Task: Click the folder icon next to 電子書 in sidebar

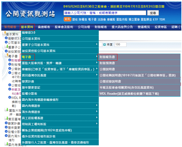Action: 7,56
